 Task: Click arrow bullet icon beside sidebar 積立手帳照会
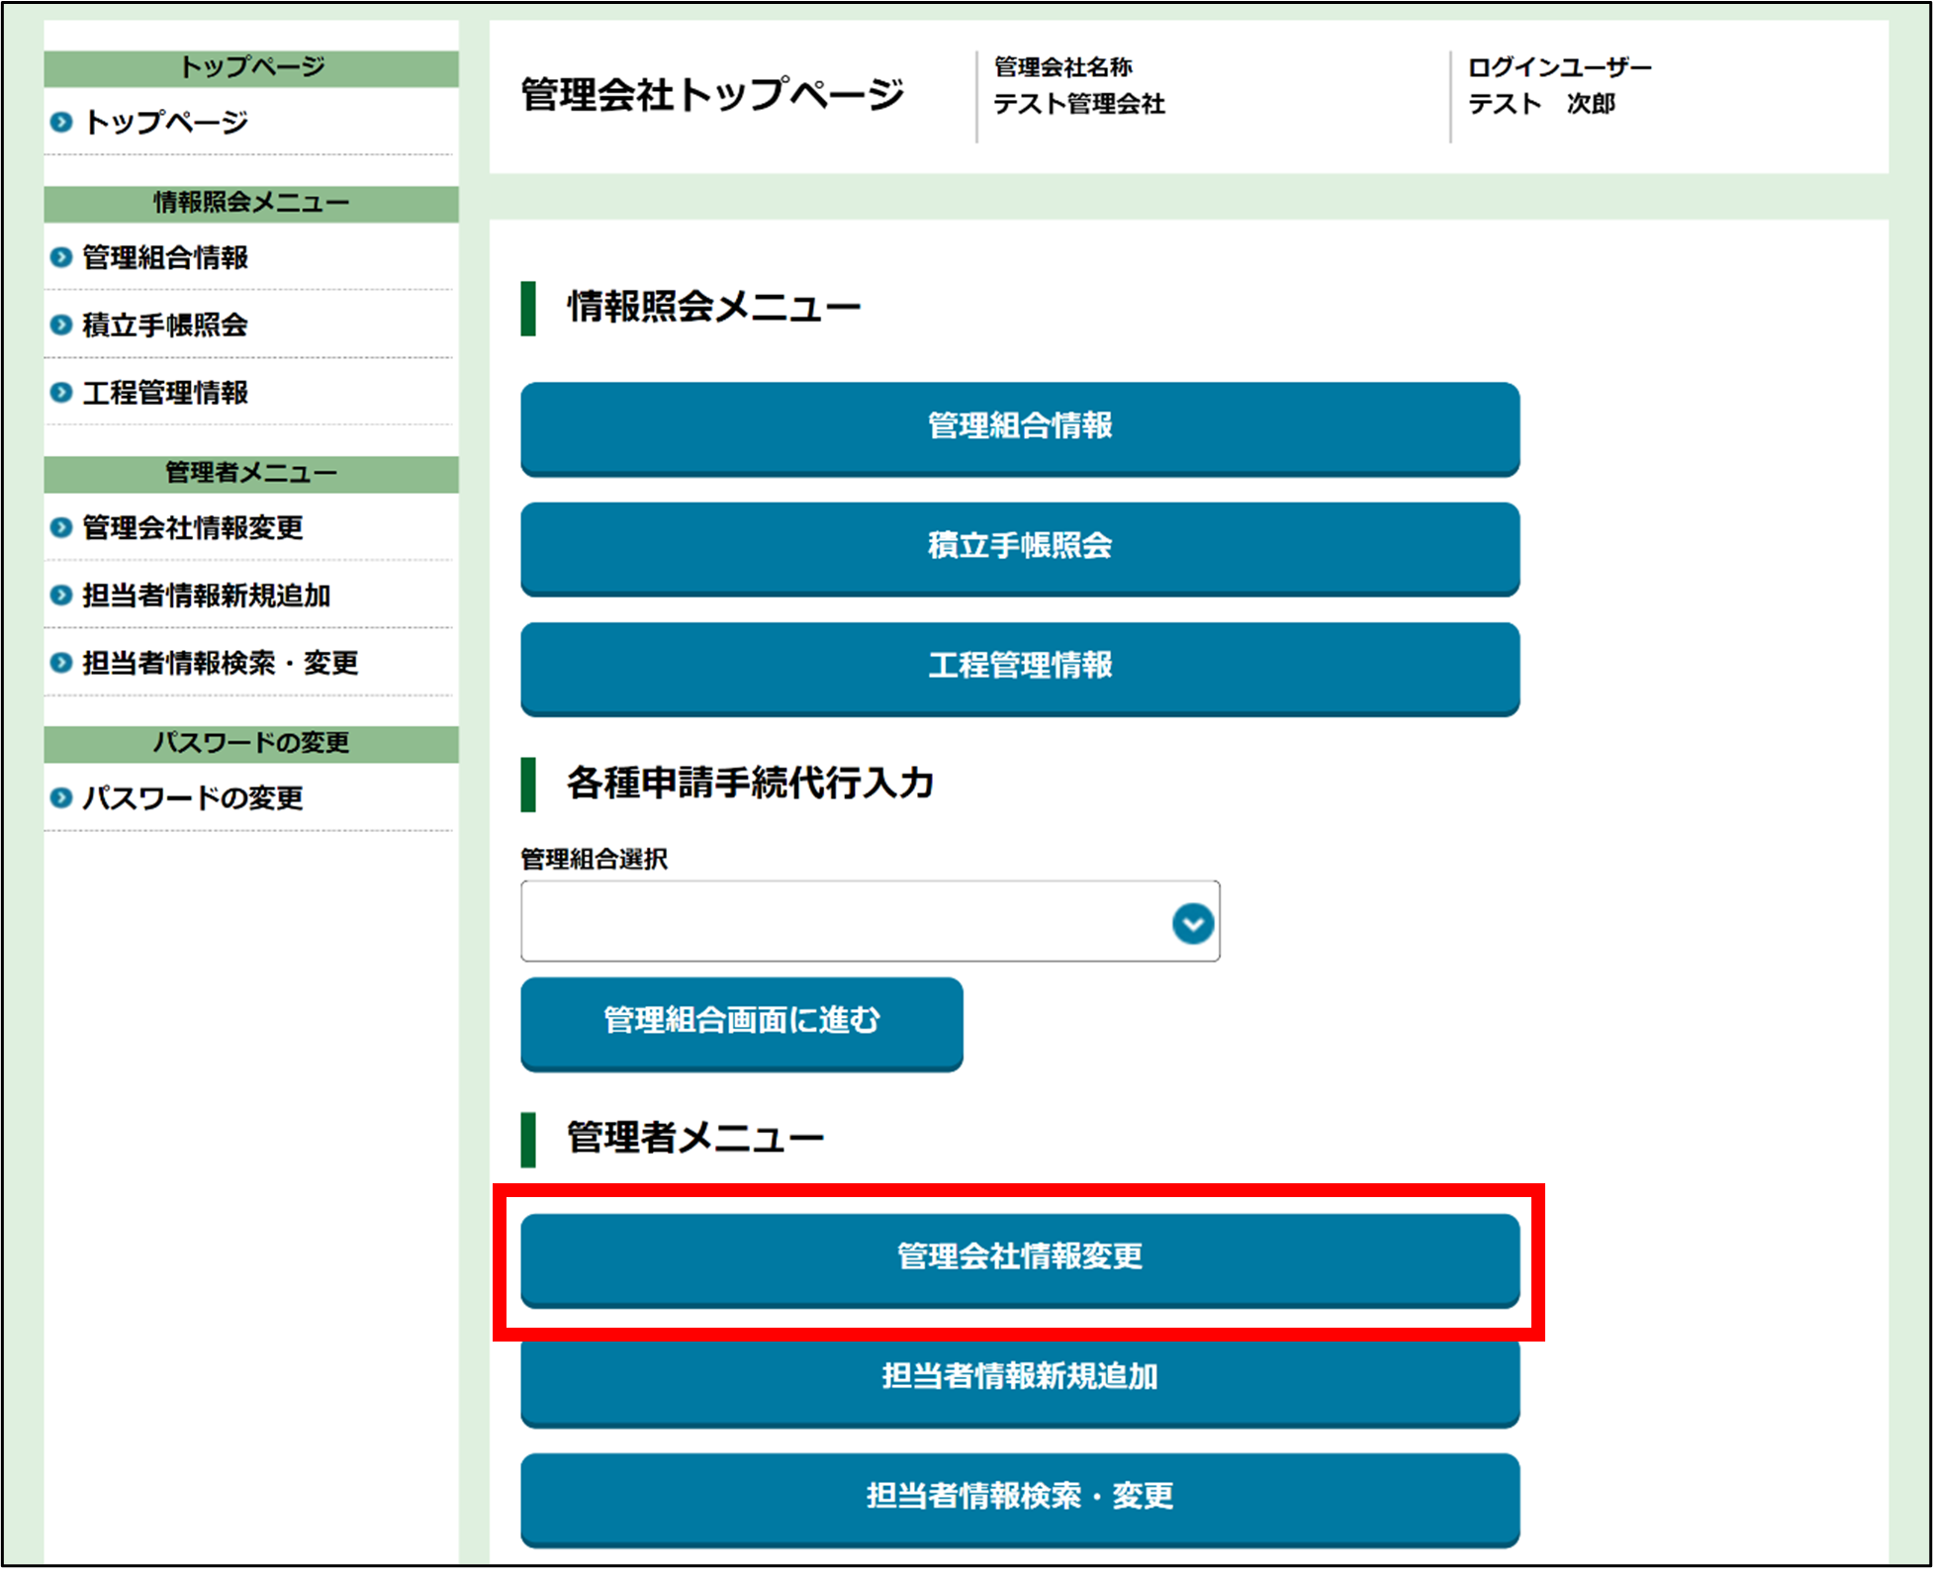[61, 325]
